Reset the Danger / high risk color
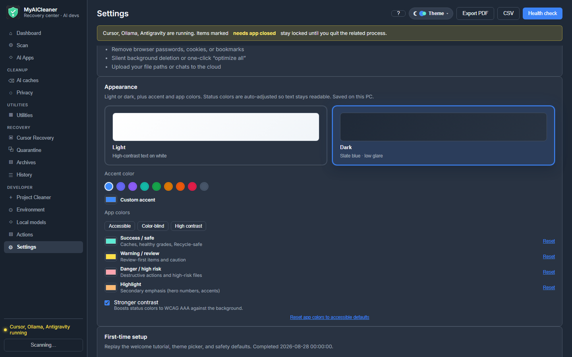 [x=549, y=272]
